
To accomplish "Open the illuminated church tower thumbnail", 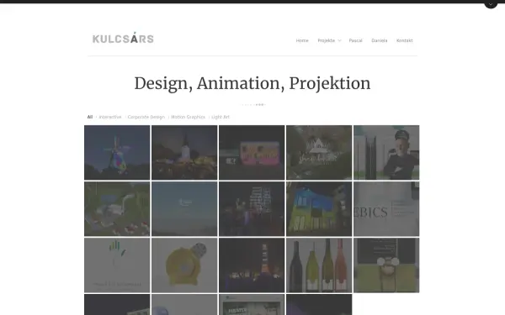I will tap(184, 153).
